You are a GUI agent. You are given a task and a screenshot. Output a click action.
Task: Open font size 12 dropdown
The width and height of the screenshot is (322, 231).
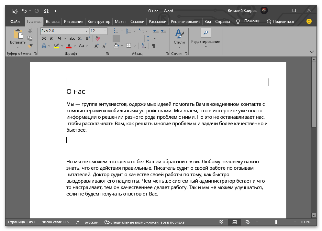pyautogui.click(x=105, y=31)
